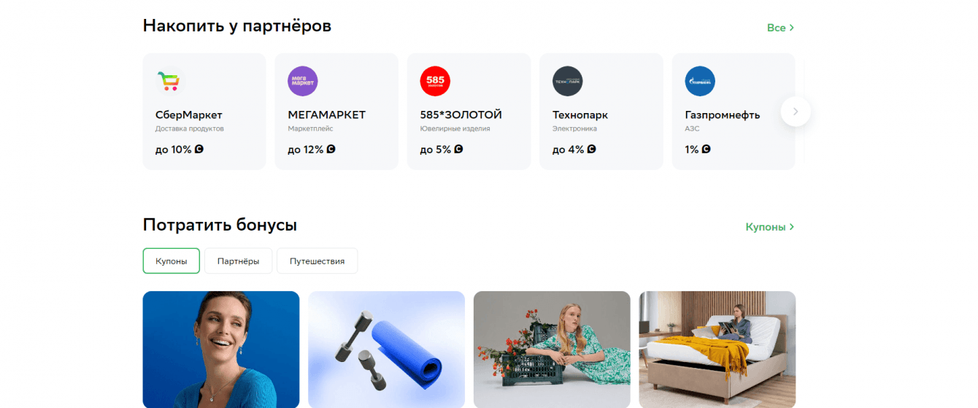The image size is (978, 408).
Task: Click the bonus coin icon beside до 12%
Action: click(x=331, y=150)
